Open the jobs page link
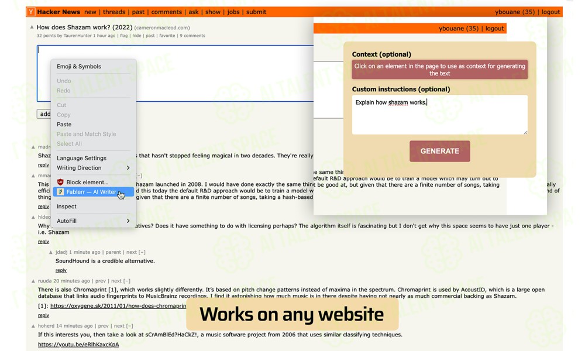 [233, 12]
